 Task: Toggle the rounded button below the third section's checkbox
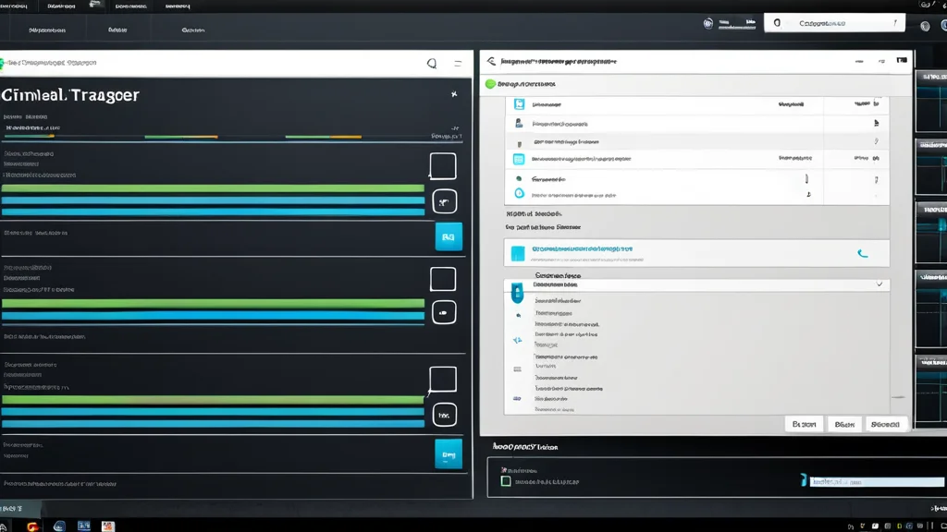coord(445,415)
